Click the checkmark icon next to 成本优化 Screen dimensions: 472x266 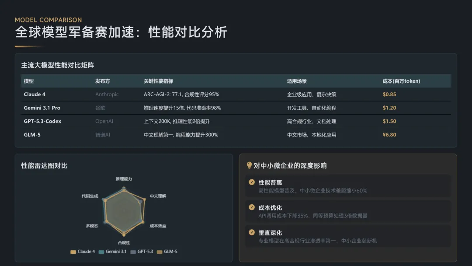coord(252,207)
